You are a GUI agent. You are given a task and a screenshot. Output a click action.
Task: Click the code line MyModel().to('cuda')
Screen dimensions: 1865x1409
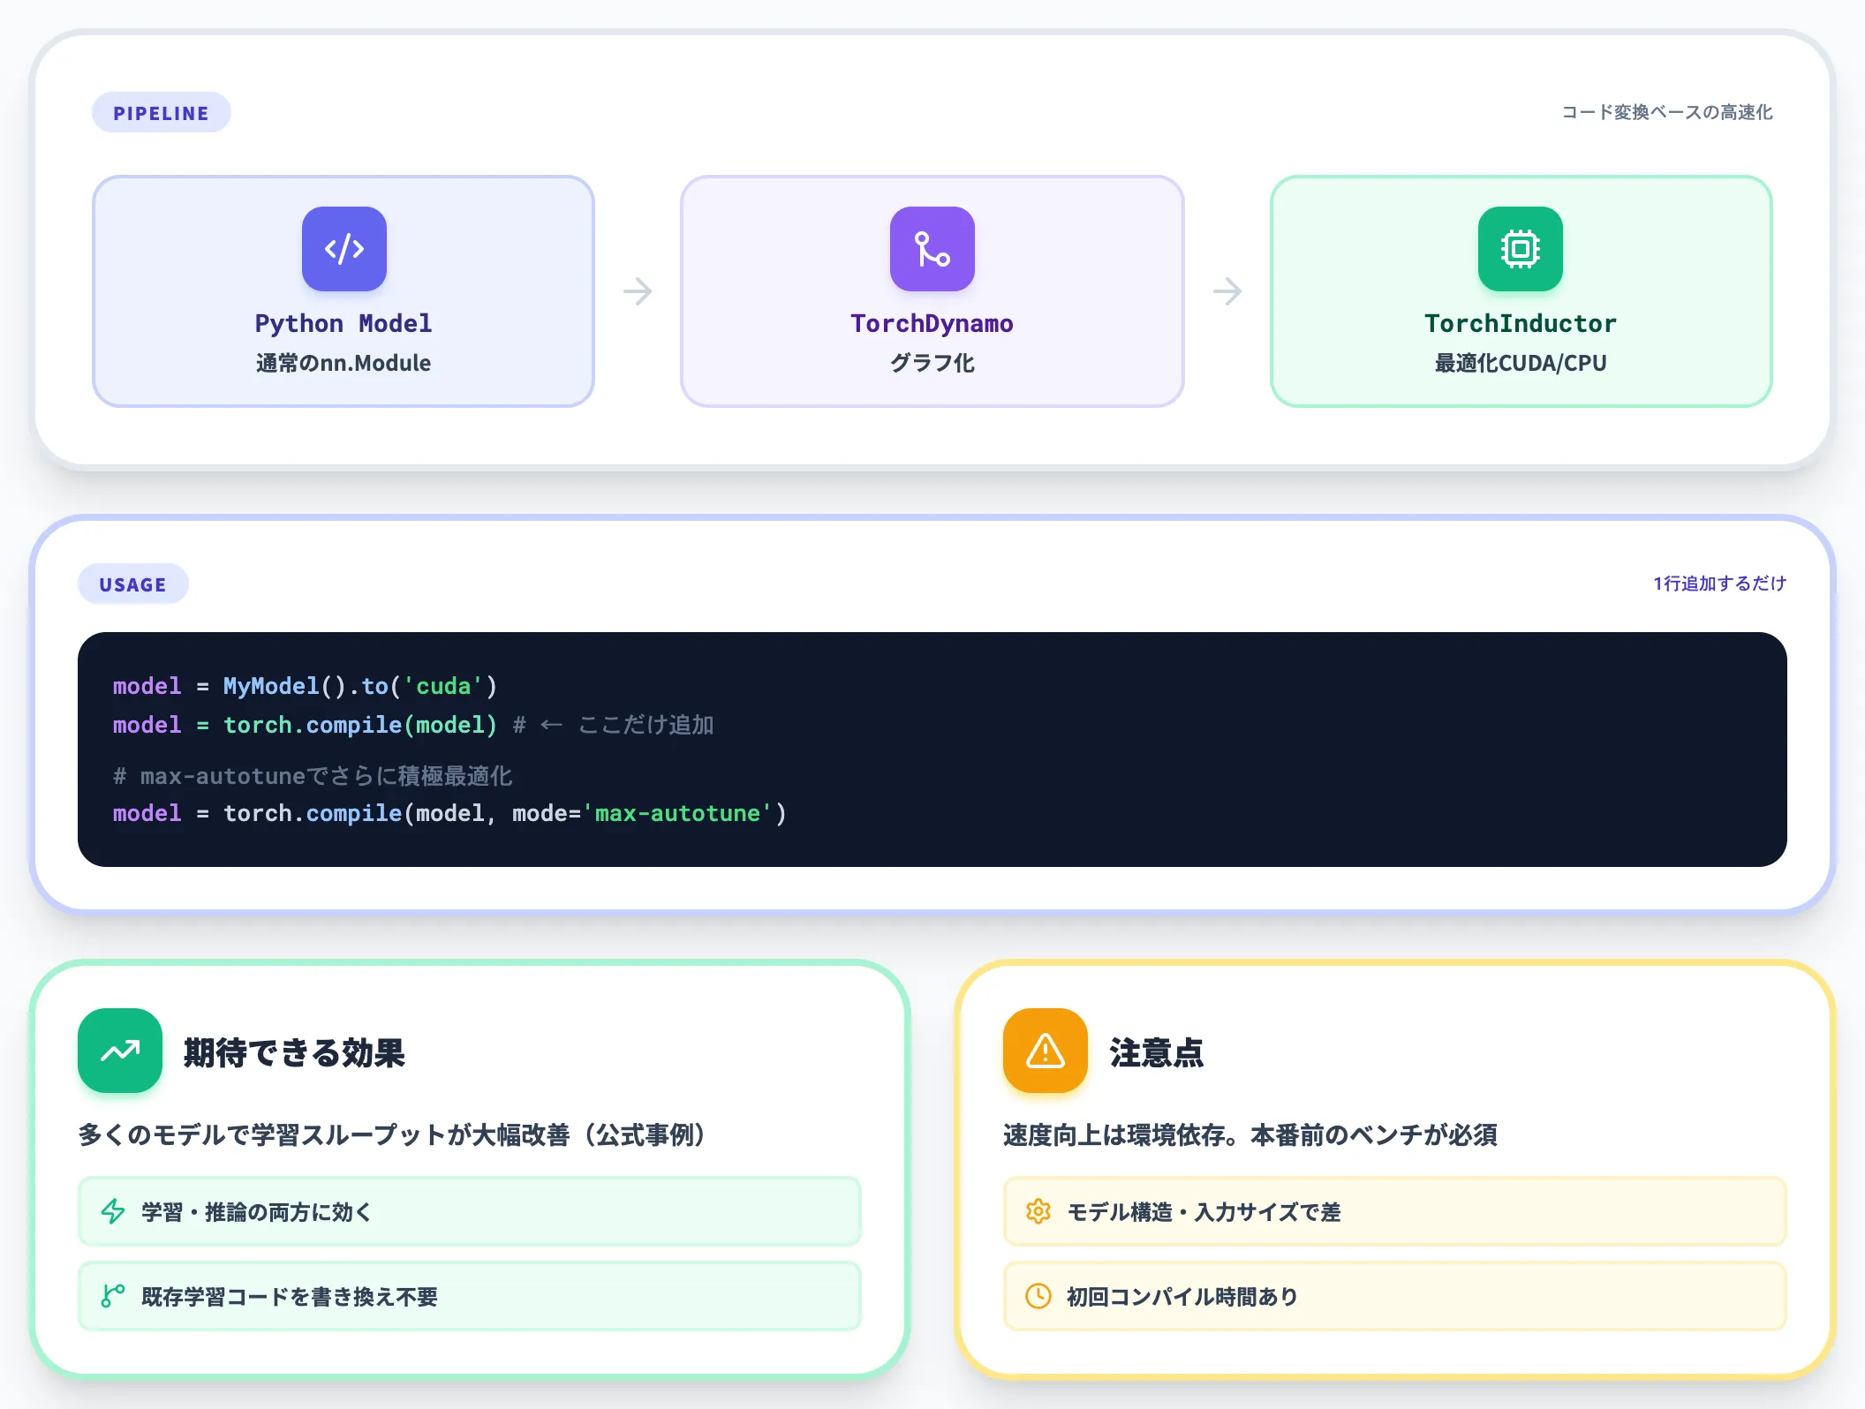(x=306, y=686)
